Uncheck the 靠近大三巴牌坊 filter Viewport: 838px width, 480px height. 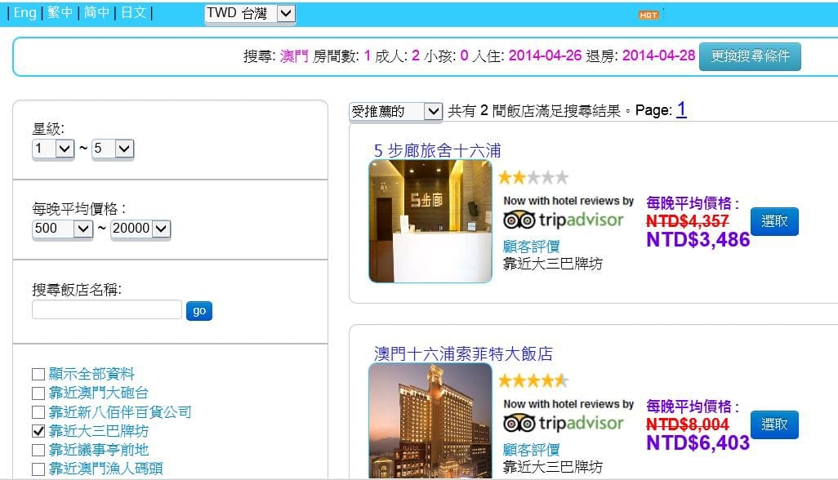pos(37,429)
